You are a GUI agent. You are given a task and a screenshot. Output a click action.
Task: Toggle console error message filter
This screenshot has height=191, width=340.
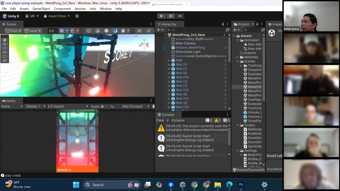tap(226, 120)
